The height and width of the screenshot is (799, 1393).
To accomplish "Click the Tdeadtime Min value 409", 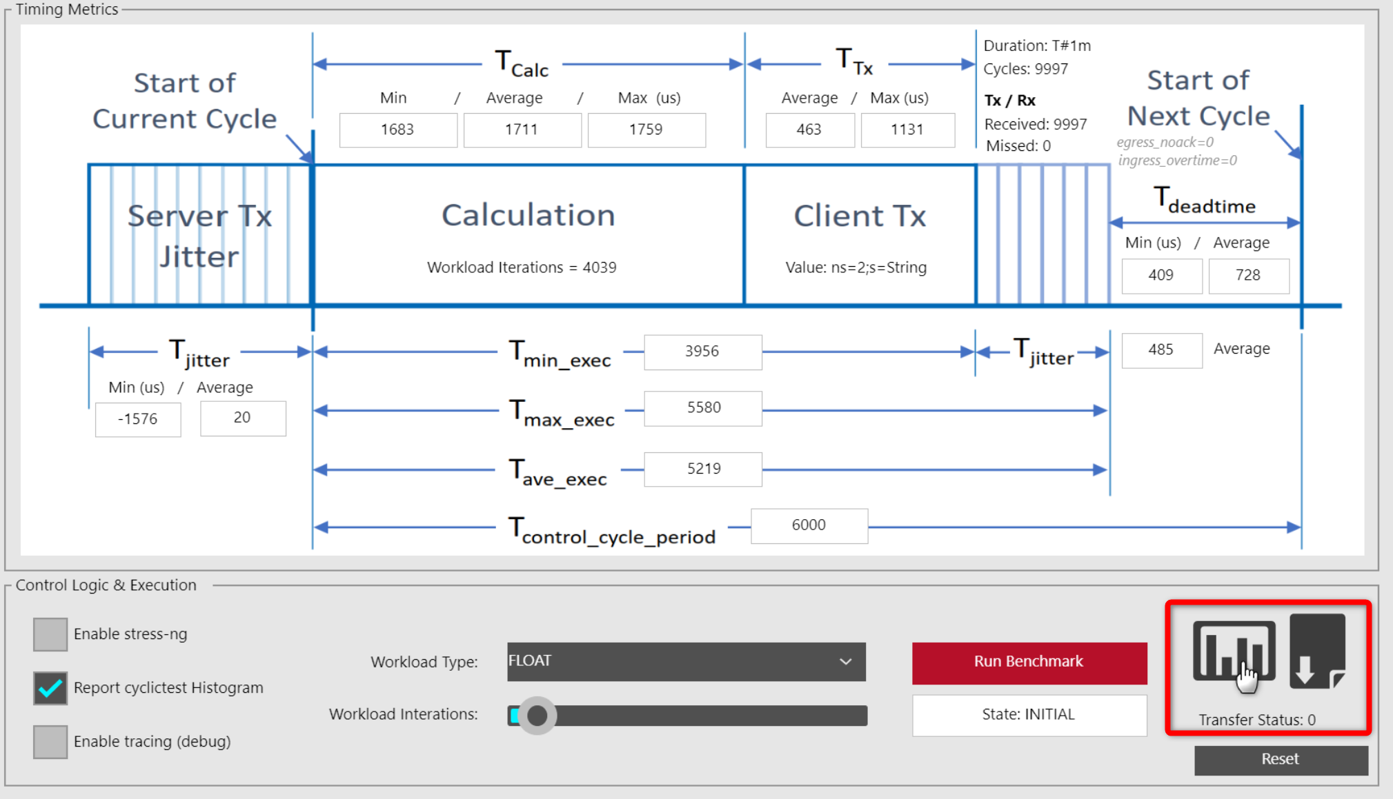I will [x=1162, y=276].
